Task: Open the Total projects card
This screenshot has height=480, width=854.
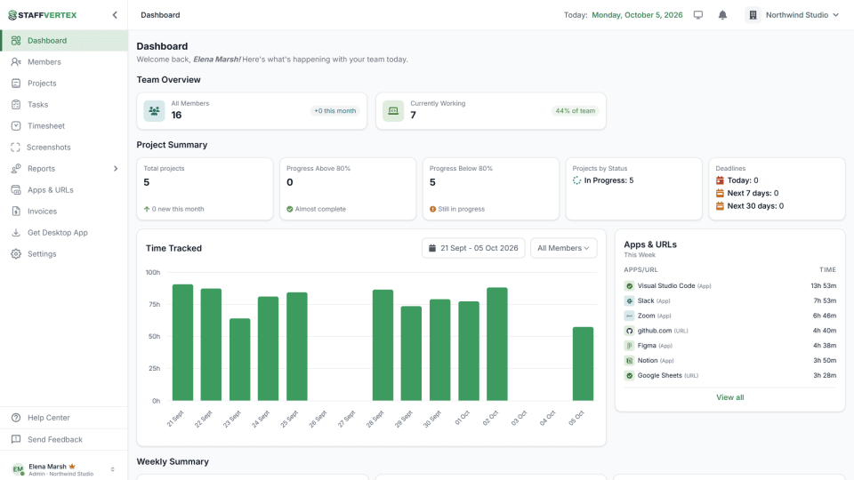Action: [x=205, y=188]
